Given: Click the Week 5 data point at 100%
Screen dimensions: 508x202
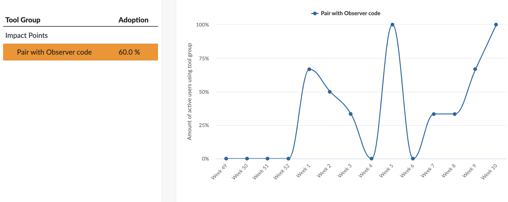Looking at the screenshot, I should [392, 25].
